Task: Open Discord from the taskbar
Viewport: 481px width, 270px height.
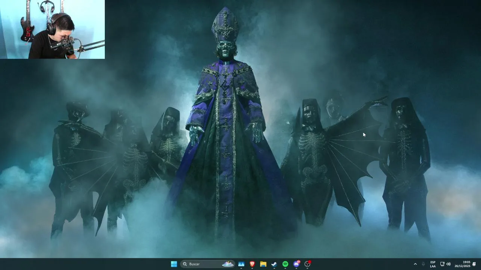Action: [x=296, y=264]
